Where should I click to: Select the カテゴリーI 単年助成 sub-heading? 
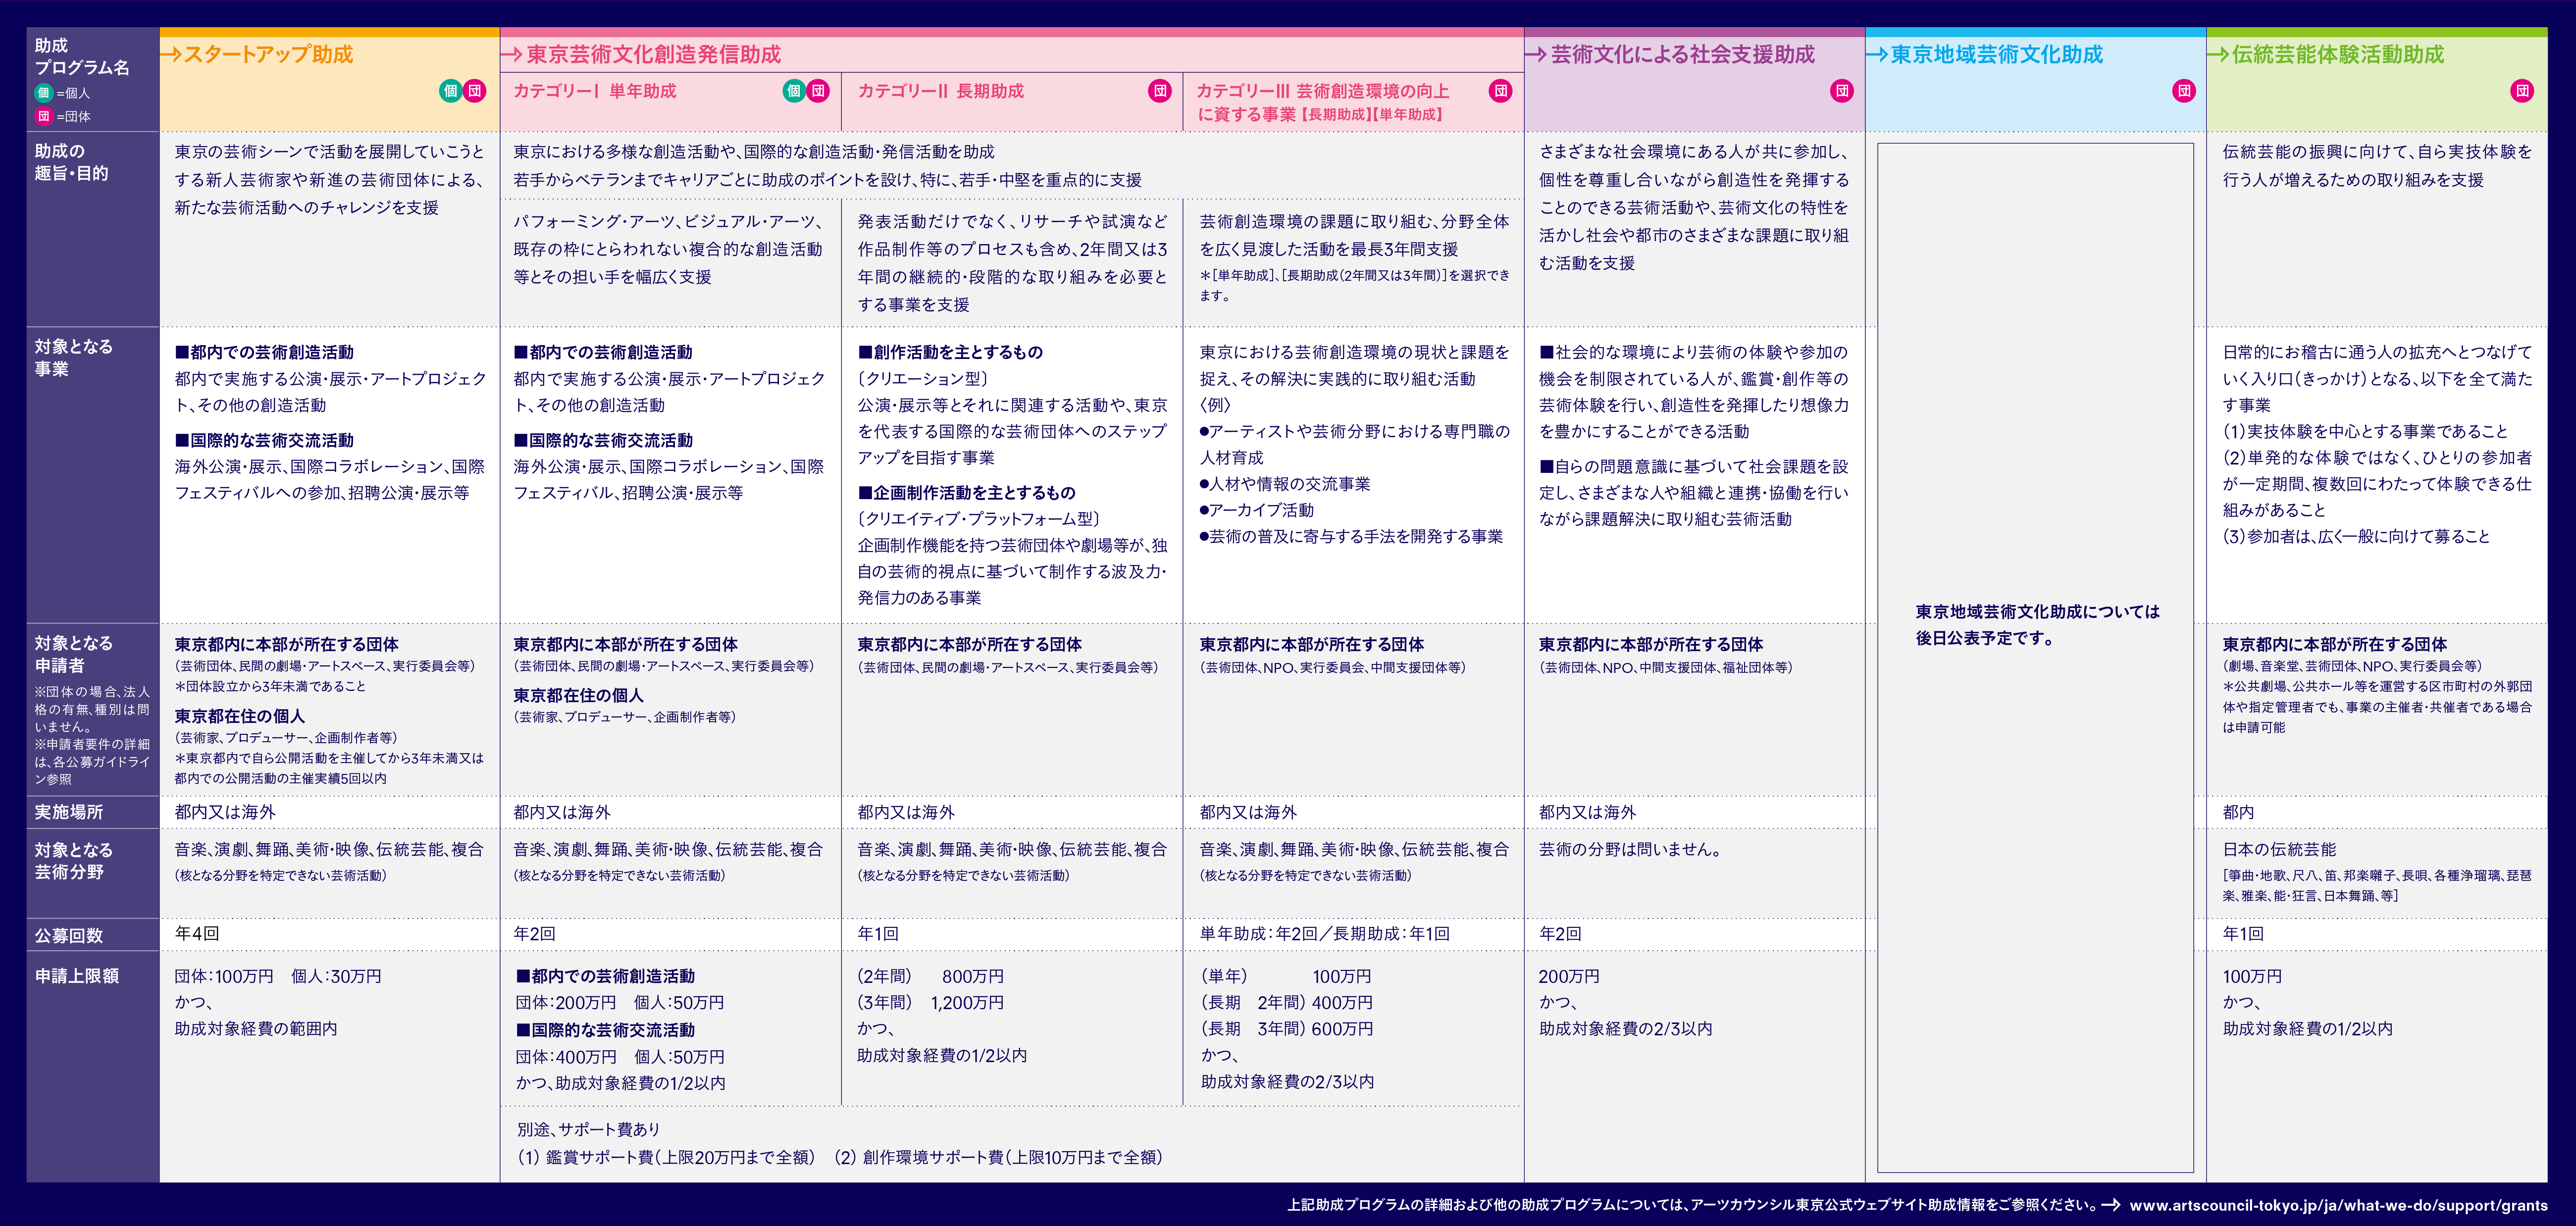[595, 91]
